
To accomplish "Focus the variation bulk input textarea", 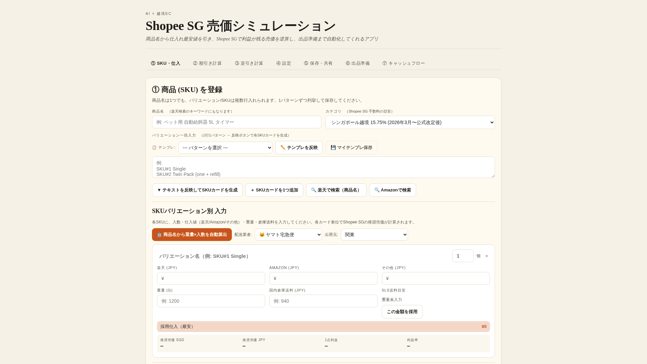I will tap(323, 167).
